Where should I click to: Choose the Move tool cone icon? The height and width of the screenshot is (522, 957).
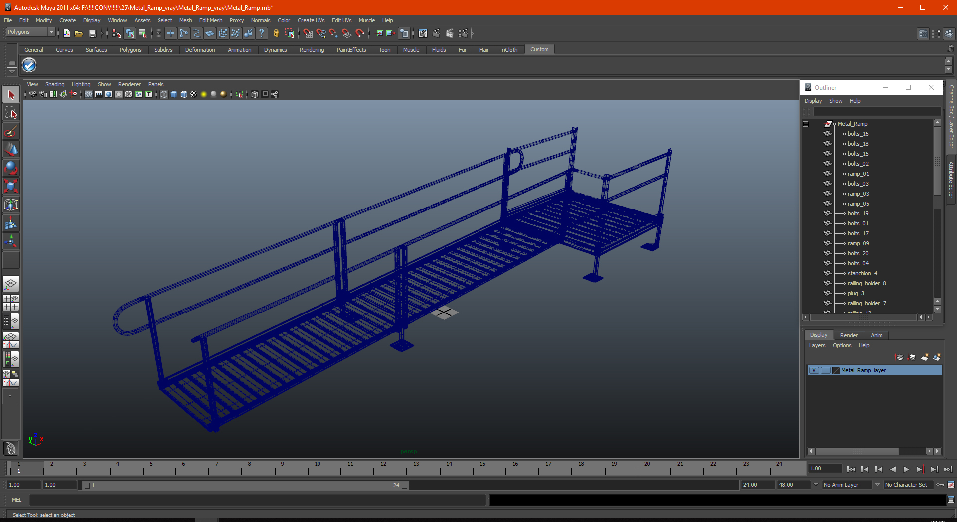click(11, 149)
